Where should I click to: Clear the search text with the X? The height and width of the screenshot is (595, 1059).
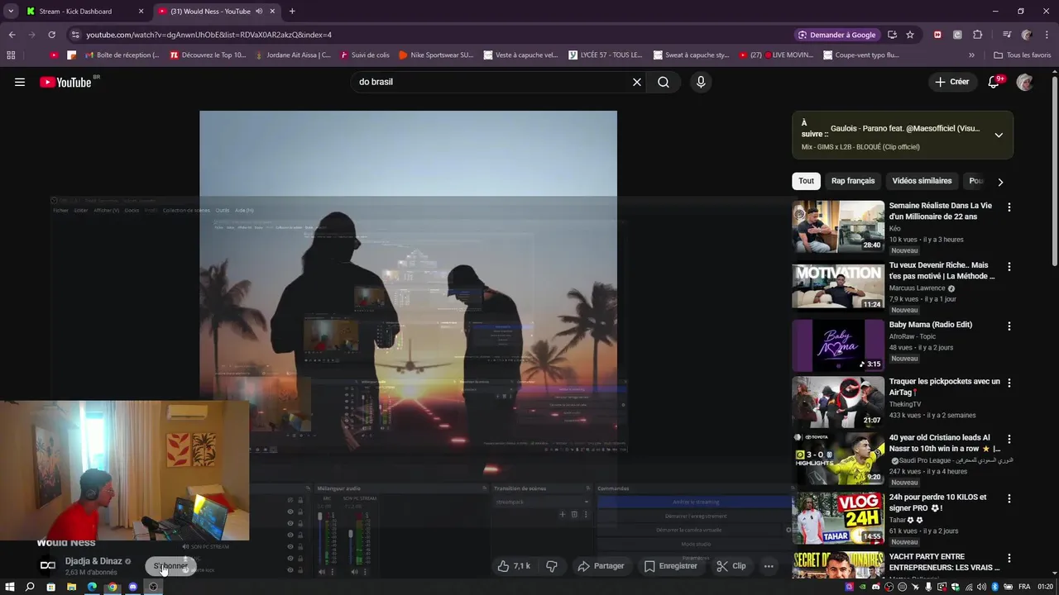tap(637, 82)
